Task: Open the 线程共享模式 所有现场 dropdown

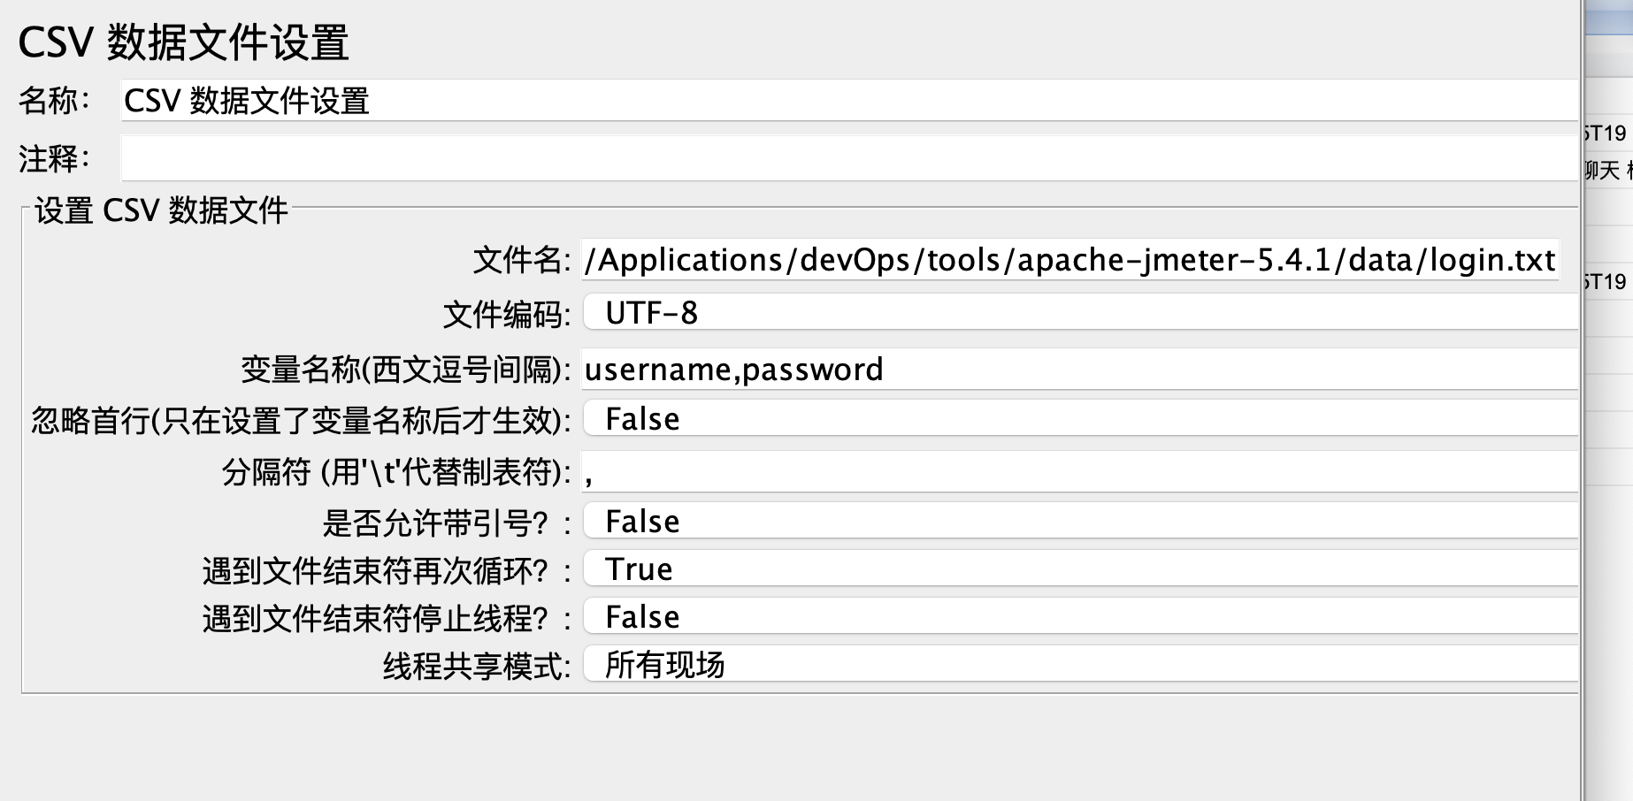Action: (x=1079, y=665)
